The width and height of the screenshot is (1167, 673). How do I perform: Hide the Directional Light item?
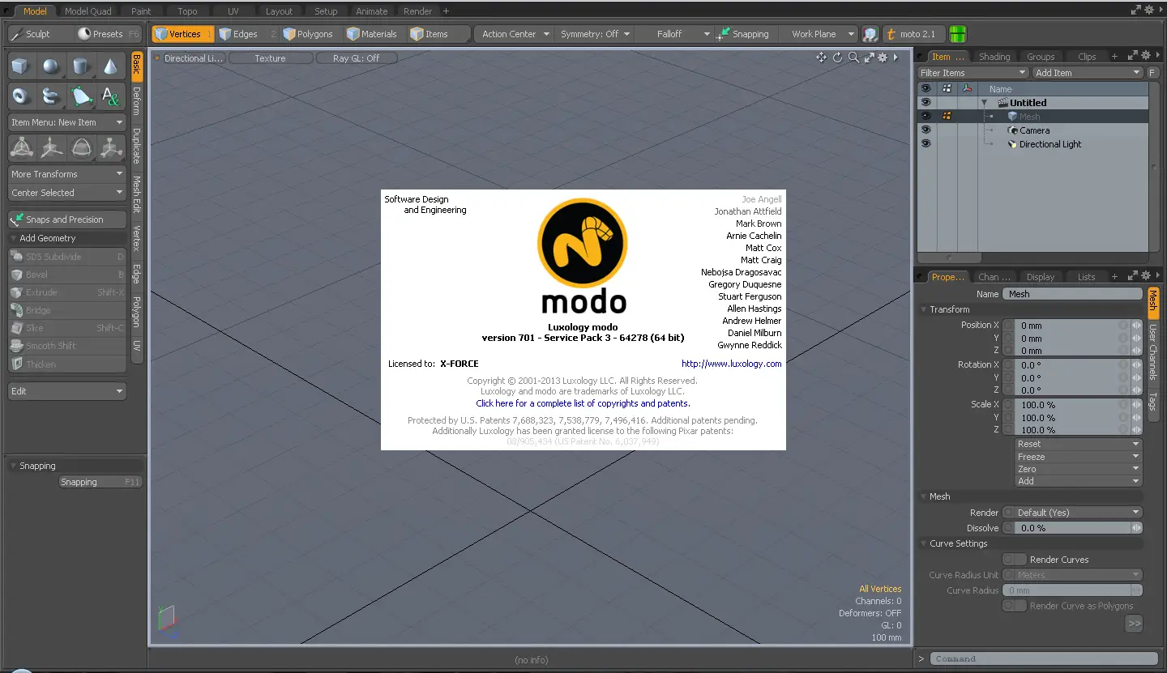pyautogui.click(x=926, y=144)
